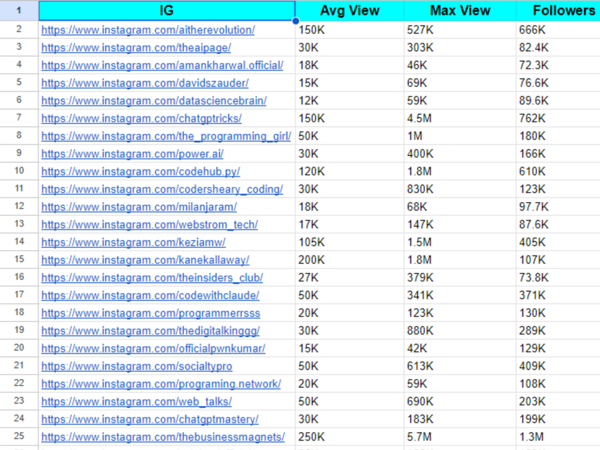Open the datasciencebrain Instagram link
600x450 pixels.
pos(154,101)
